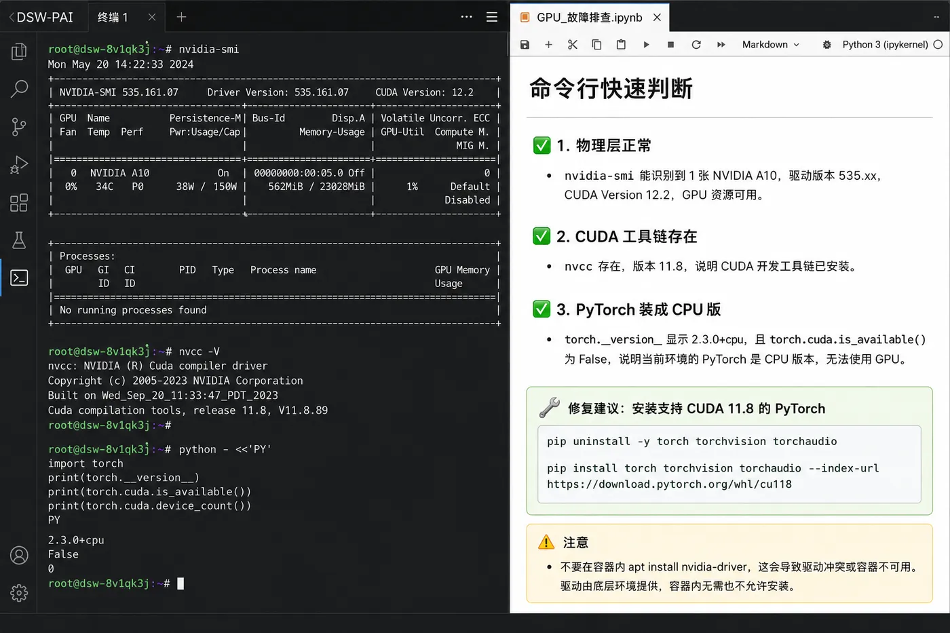Click the '2.3.0+cpu' output in terminal

76,541
